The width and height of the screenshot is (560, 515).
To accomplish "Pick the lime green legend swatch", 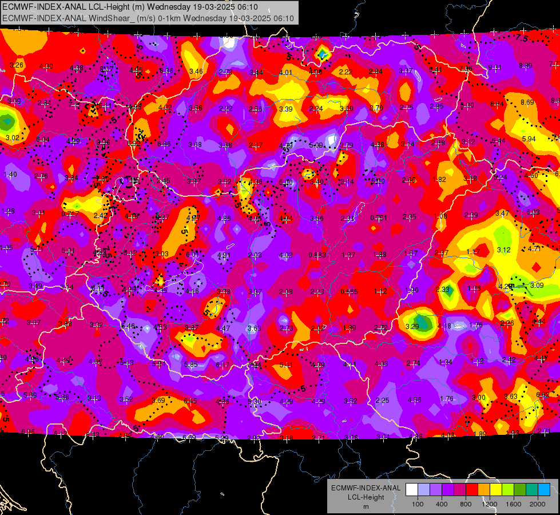I will [x=508, y=490].
